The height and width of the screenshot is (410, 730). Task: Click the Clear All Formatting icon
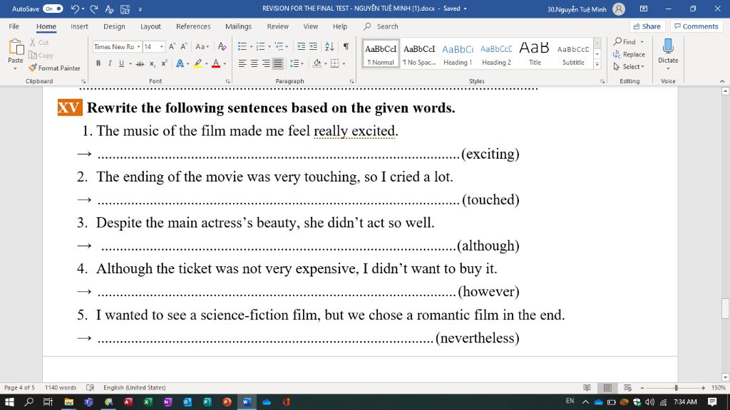click(222, 46)
